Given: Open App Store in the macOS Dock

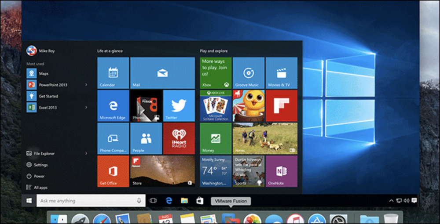Looking at the screenshot, I should (317, 220).
